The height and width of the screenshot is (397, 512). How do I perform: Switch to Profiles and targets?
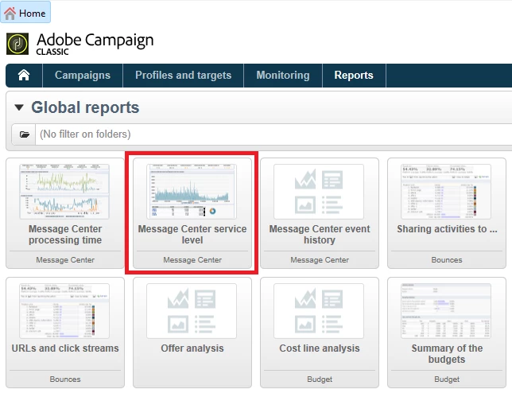click(183, 75)
